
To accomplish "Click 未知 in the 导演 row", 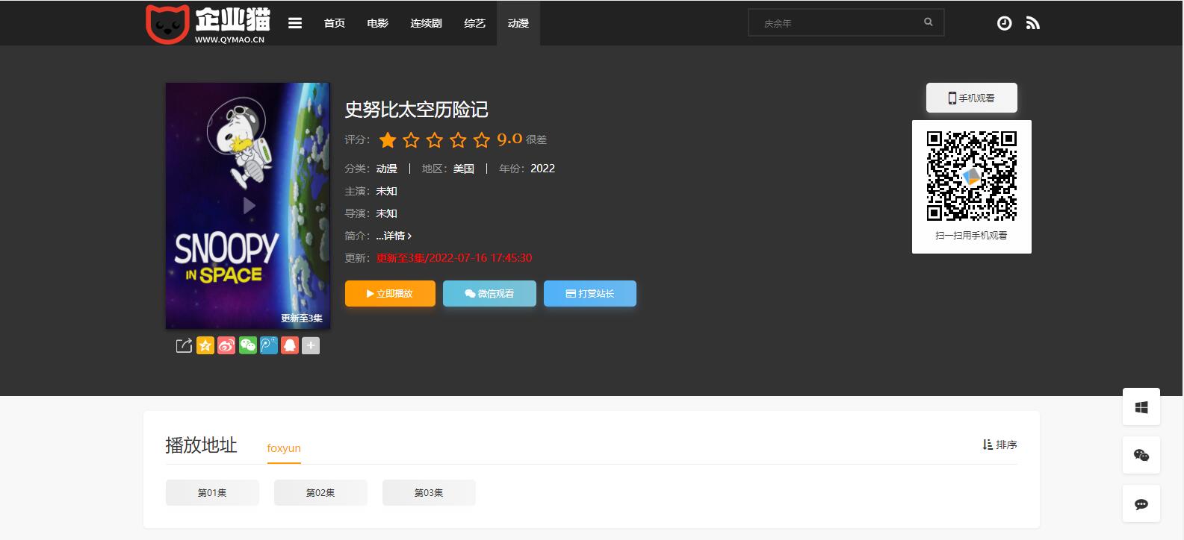I will (387, 213).
